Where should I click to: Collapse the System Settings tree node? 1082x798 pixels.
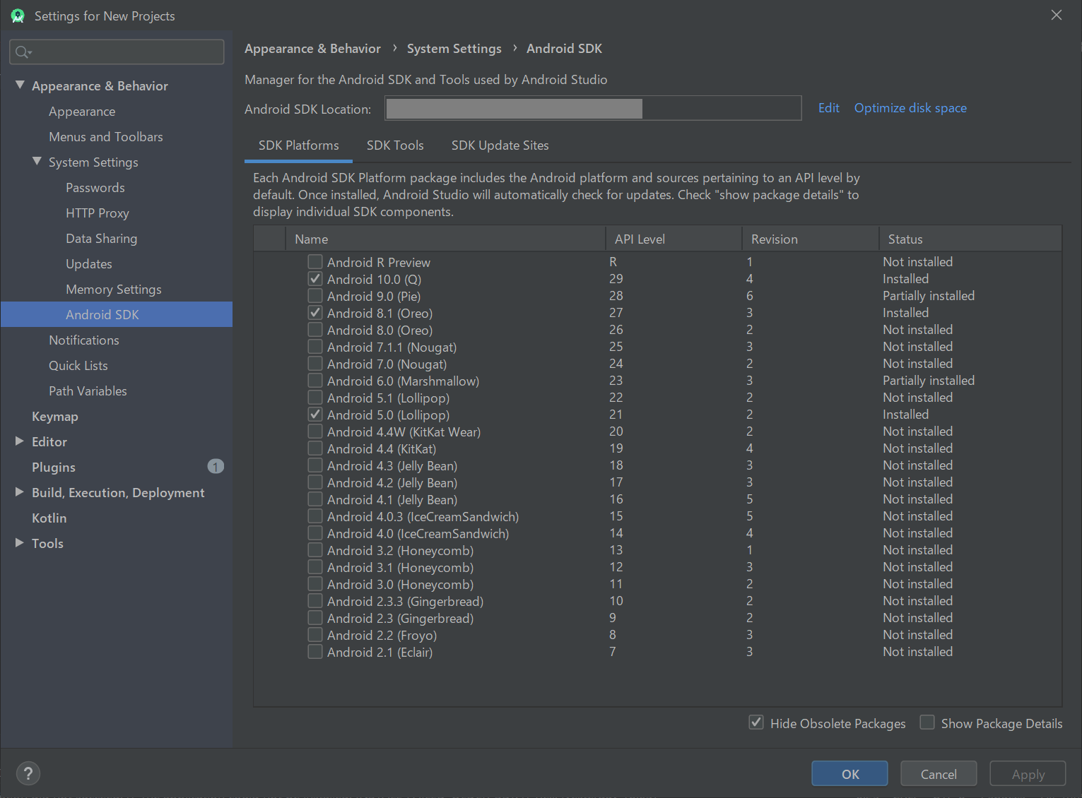[37, 162]
